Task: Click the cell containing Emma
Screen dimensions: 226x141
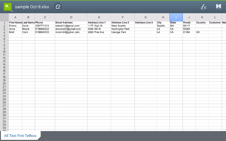Action: (x=15, y=26)
